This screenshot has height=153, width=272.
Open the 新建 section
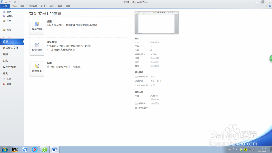5,54
